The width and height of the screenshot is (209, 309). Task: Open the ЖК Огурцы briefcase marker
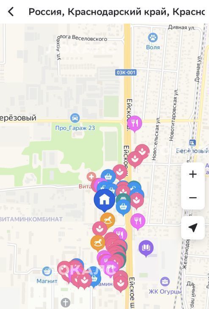[165, 281]
